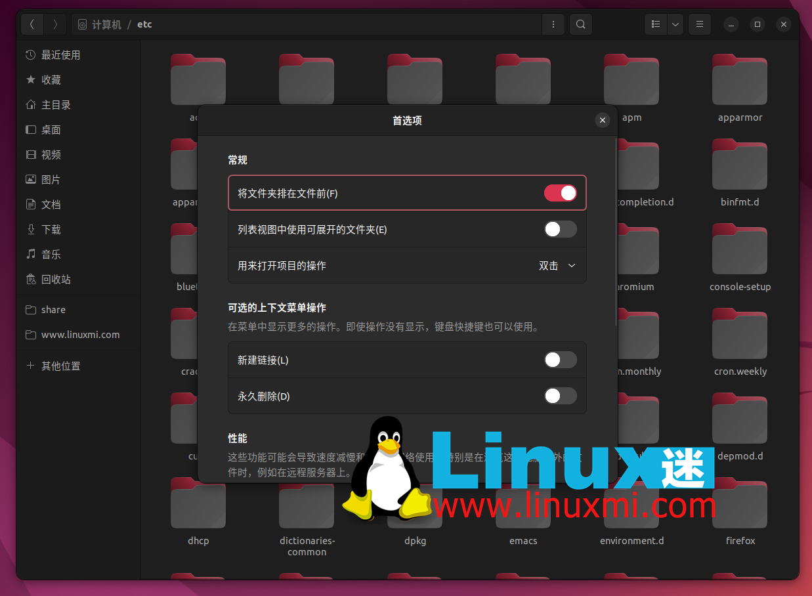Open www.linuxmi.com bookmark in sidebar
The image size is (812, 596).
pyautogui.click(x=78, y=335)
